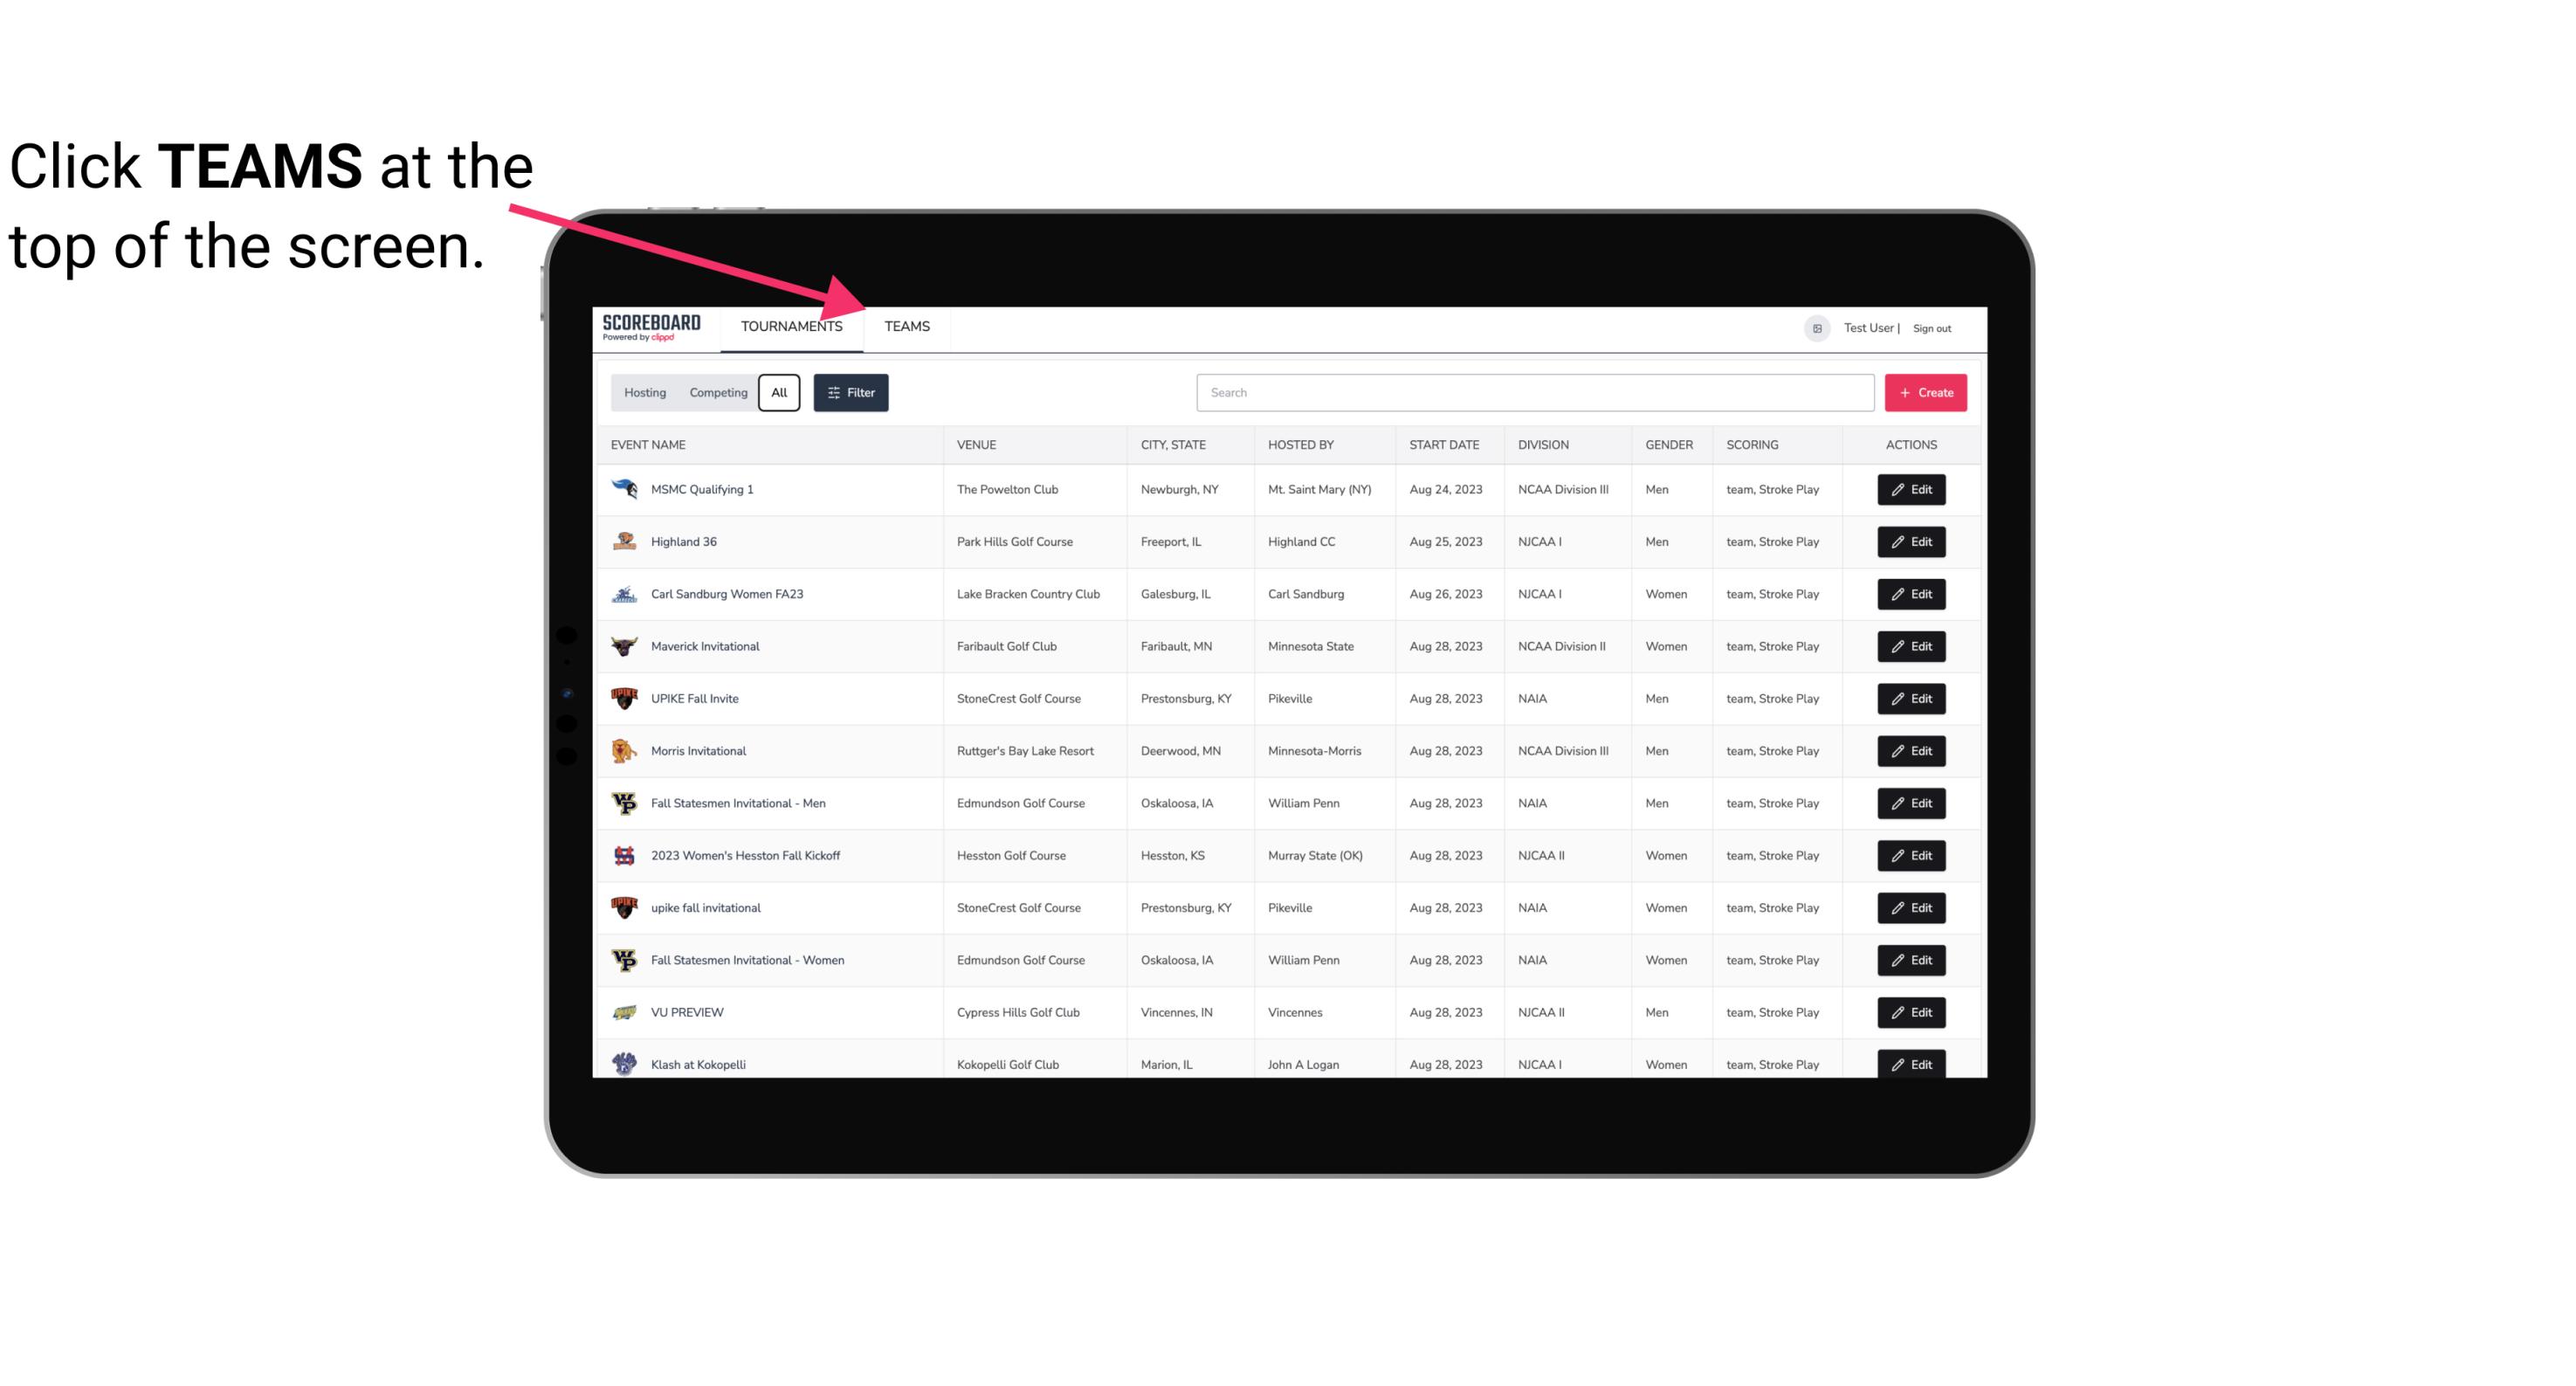Click the SCOREBOARD logo icon
The image size is (2576, 1386).
point(655,328)
